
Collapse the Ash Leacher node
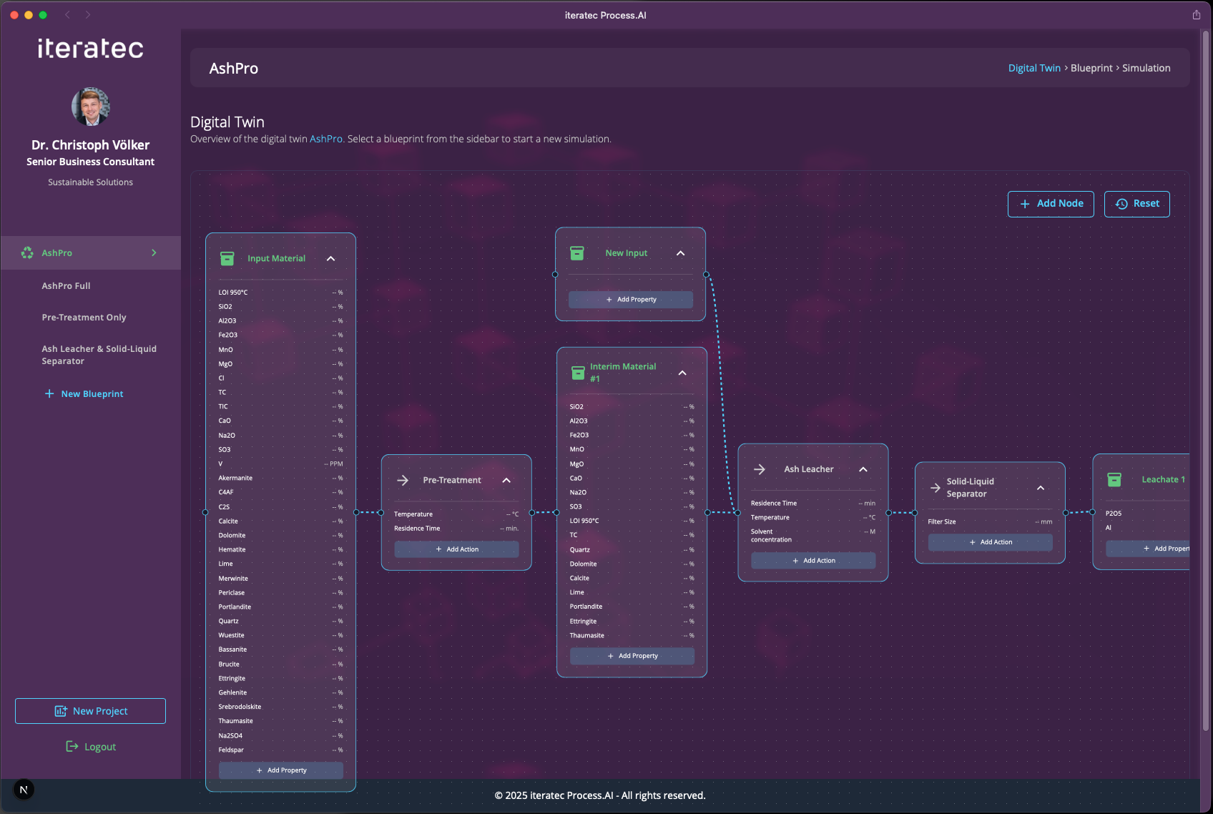(863, 469)
